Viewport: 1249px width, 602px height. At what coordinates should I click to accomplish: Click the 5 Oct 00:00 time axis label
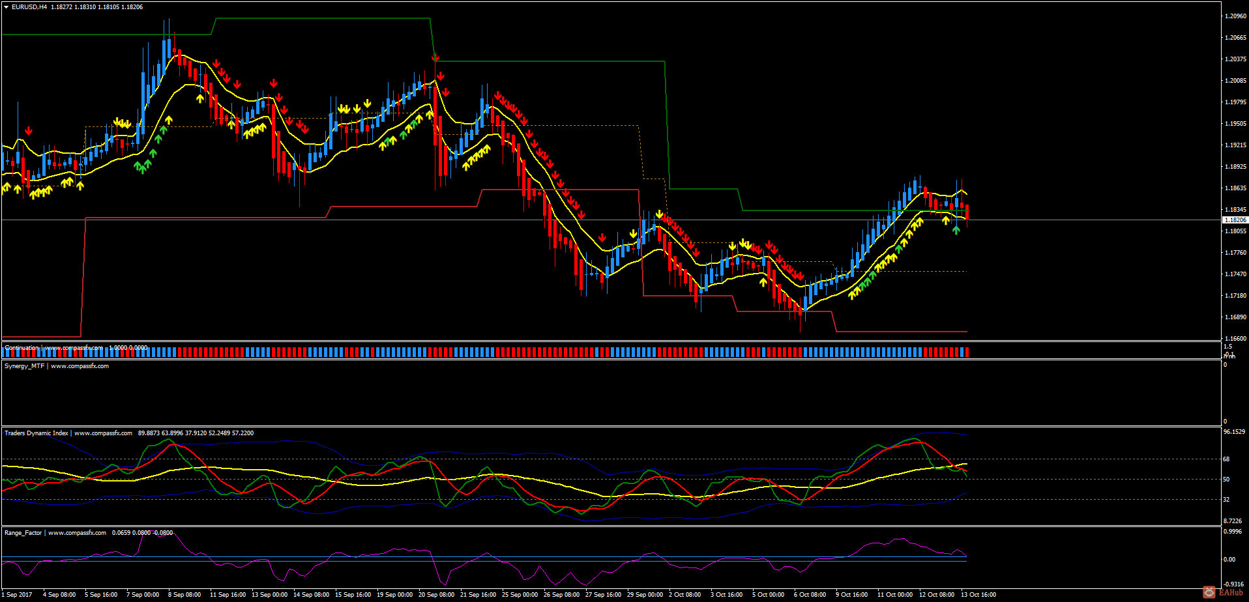pos(769,595)
